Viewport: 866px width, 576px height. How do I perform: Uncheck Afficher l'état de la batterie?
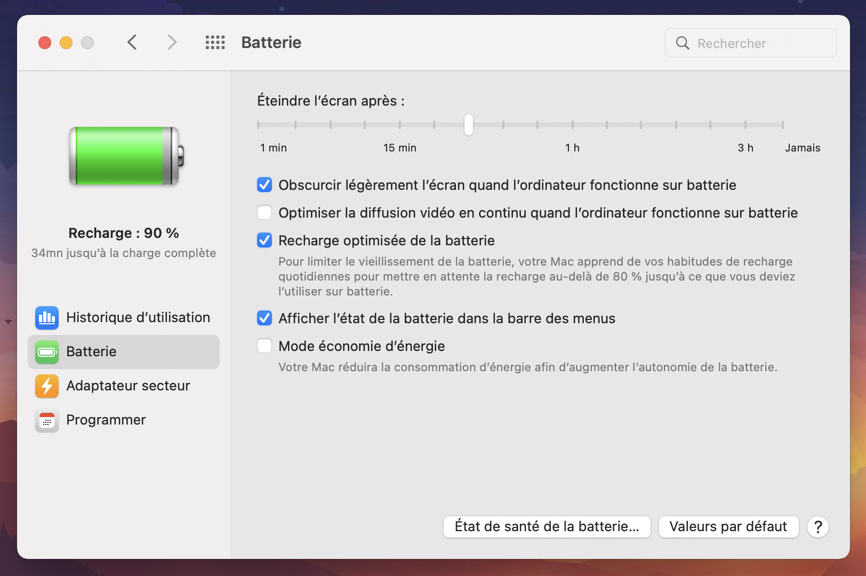point(264,318)
